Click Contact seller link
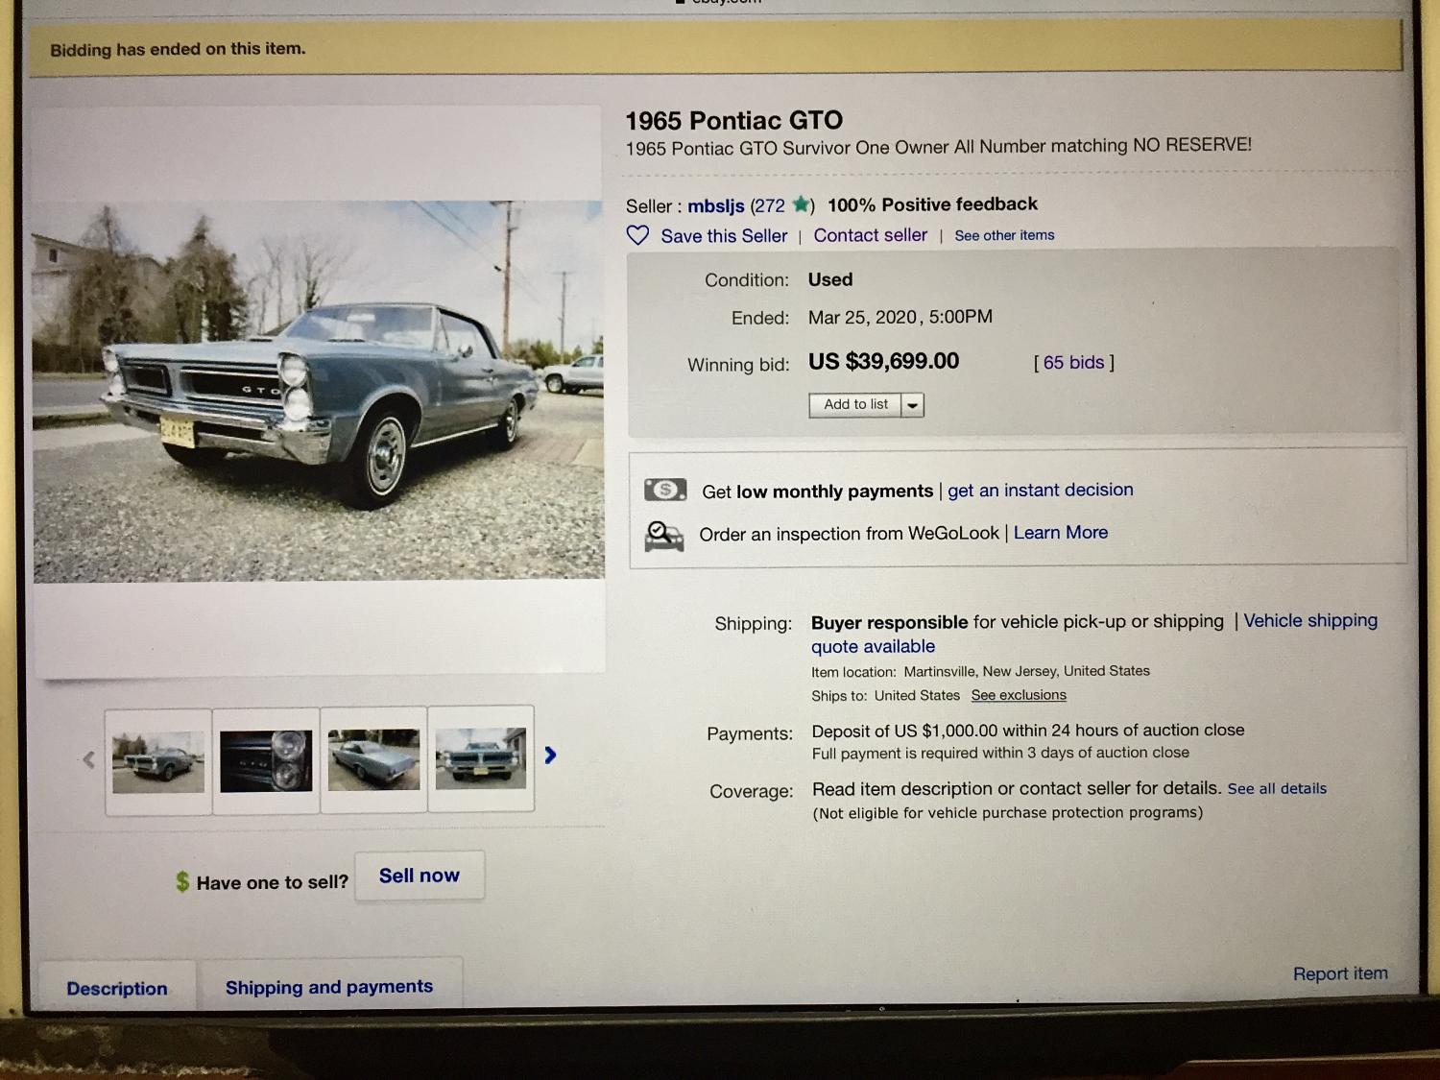Screen dimensions: 1440x1080 point(871,235)
